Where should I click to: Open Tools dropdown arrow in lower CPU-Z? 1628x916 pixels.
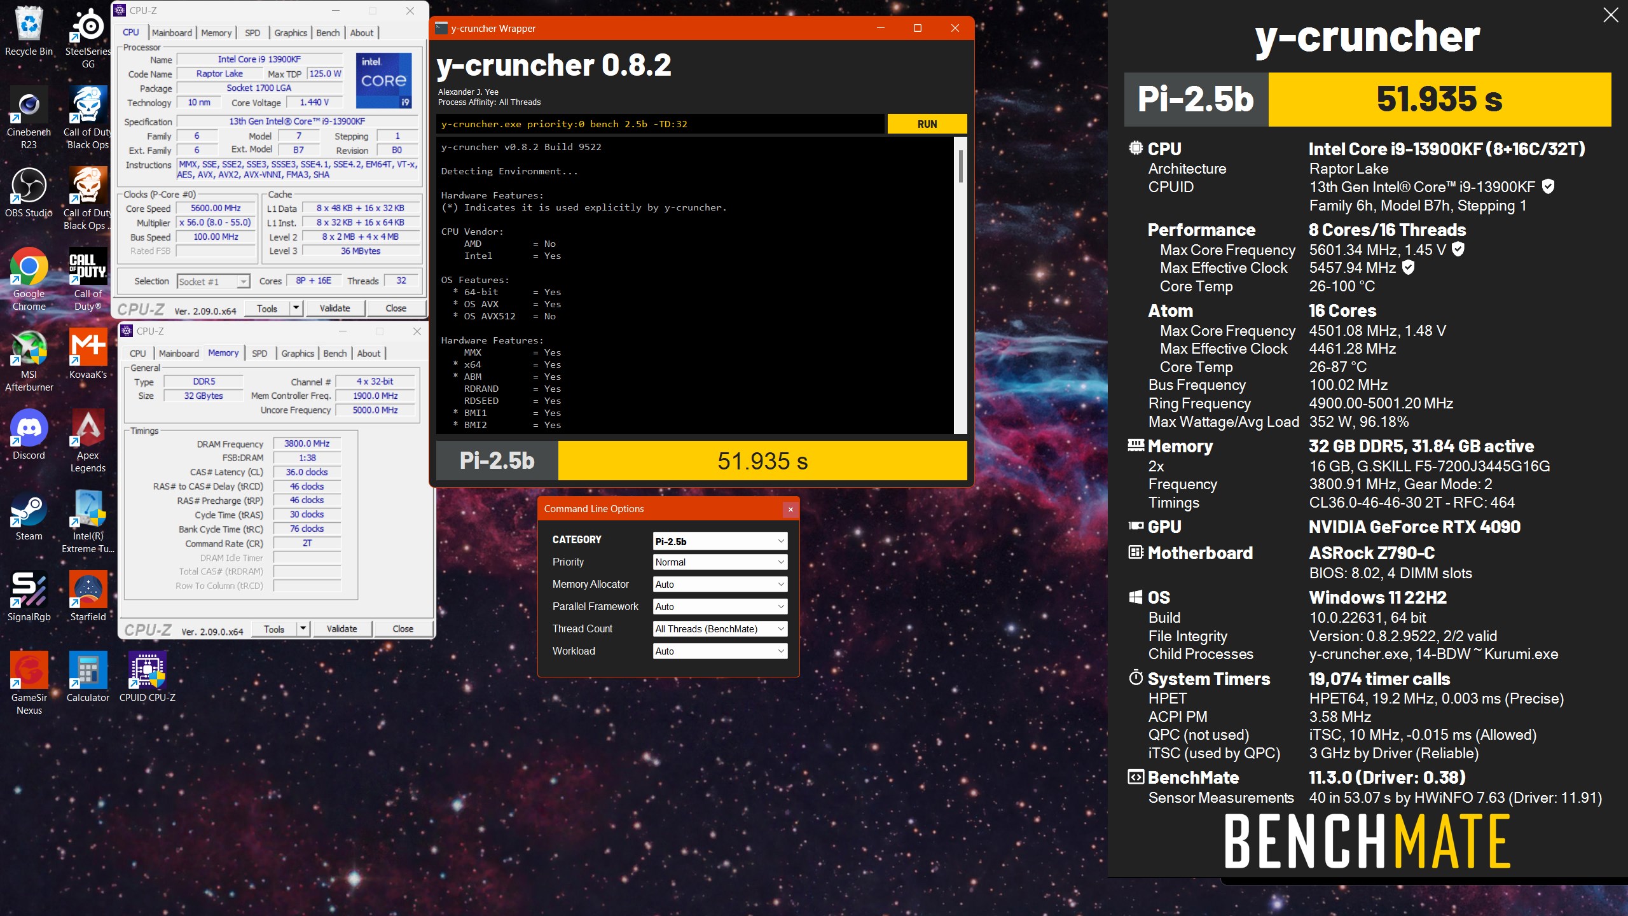click(x=303, y=629)
